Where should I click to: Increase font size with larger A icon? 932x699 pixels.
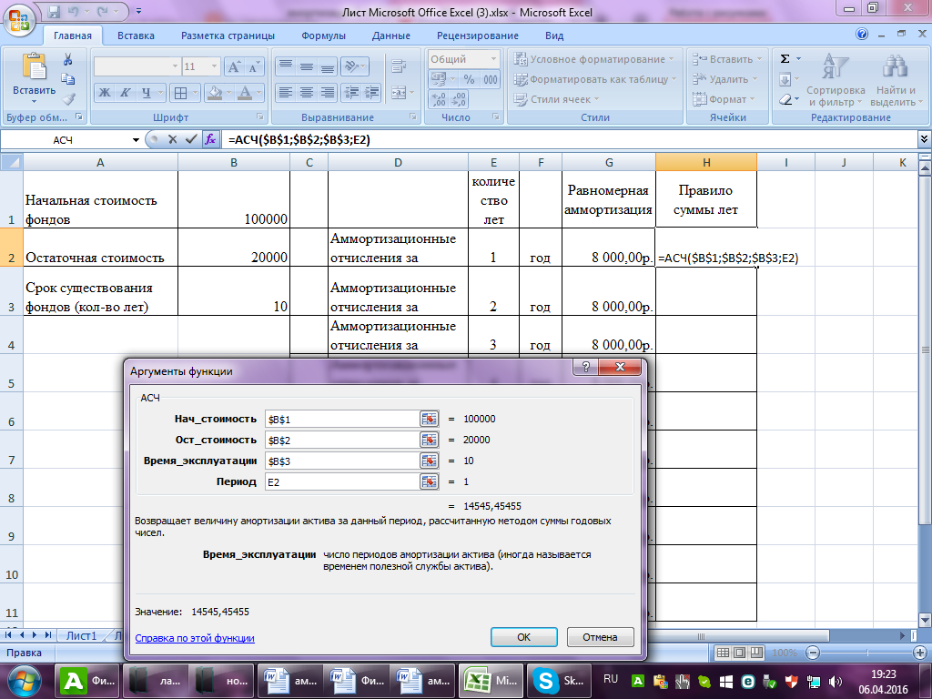234,66
